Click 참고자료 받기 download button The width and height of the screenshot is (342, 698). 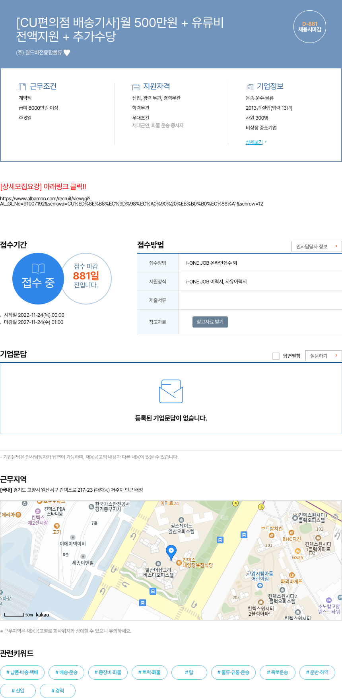click(x=210, y=322)
